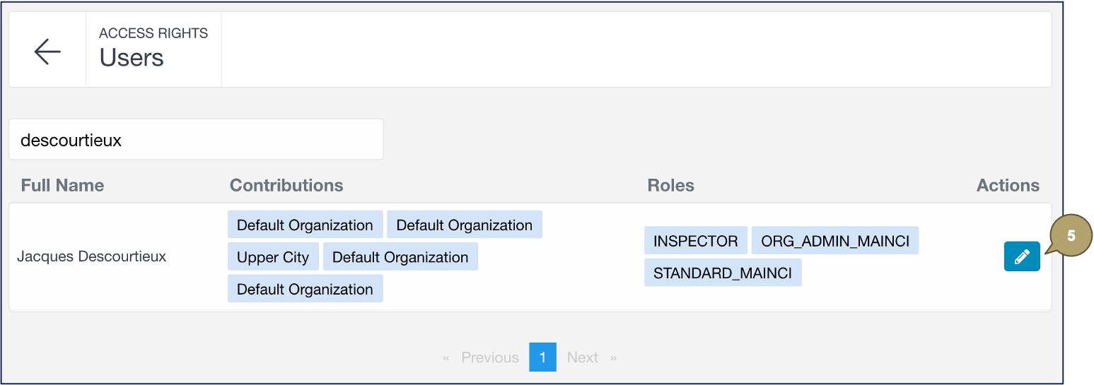Select the Jacques Descourtieux name cell
Image resolution: width=1094 pixels, height=385 pixels.
tap(91, 256)
